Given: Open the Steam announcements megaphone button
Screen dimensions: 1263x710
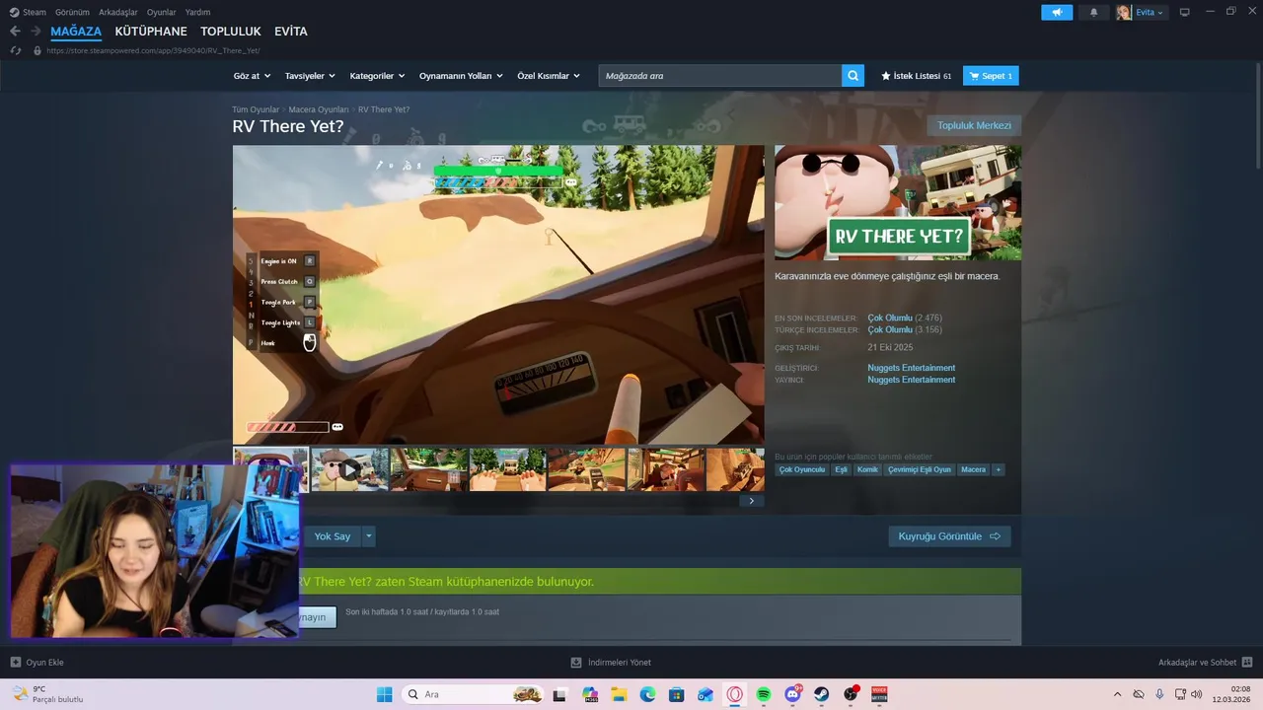Looking at the screenshot, I should (1057, 12).
